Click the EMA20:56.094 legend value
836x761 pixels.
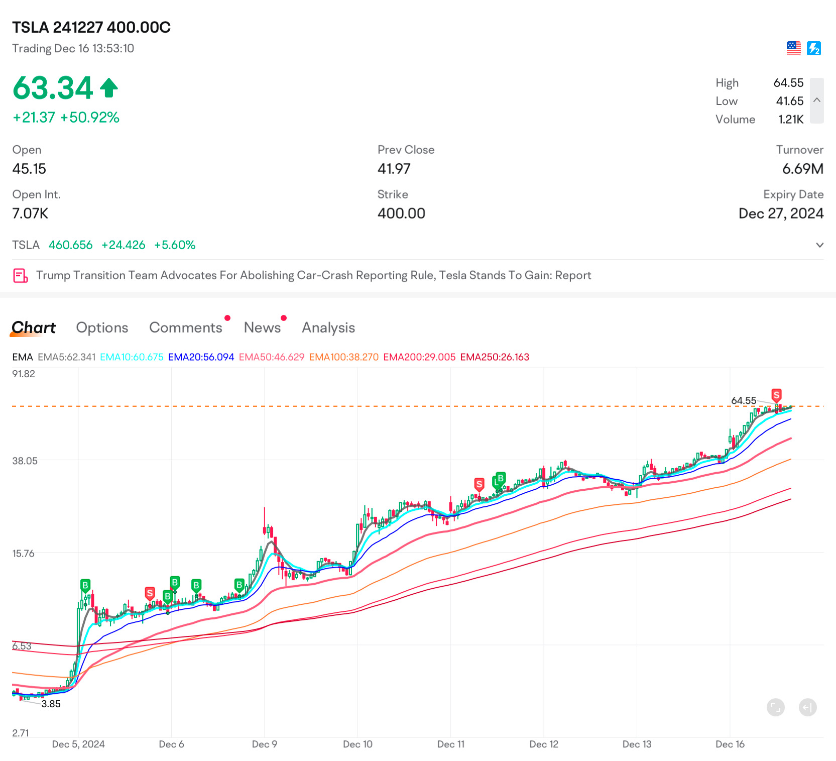201,357
